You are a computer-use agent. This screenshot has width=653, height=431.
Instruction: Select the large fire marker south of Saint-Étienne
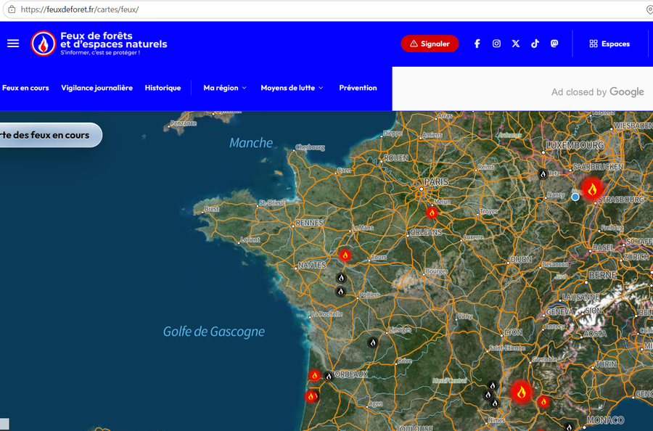(x=521, y=392)
